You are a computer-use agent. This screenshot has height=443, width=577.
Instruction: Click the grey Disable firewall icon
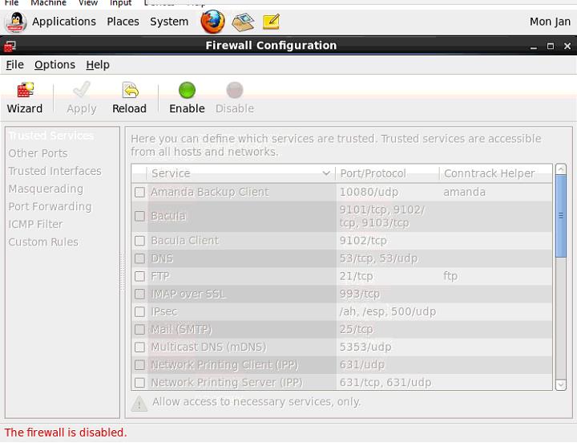235,91
